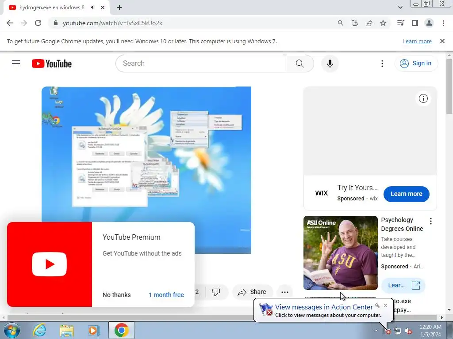
Task: Open YouTube settings three-dot menu
Action: tap(382, 64)
